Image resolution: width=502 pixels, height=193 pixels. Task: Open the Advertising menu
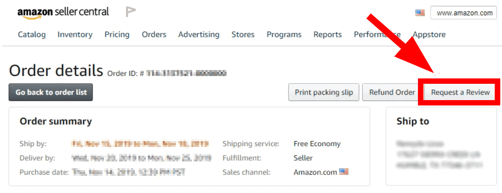tap(199, 35)
